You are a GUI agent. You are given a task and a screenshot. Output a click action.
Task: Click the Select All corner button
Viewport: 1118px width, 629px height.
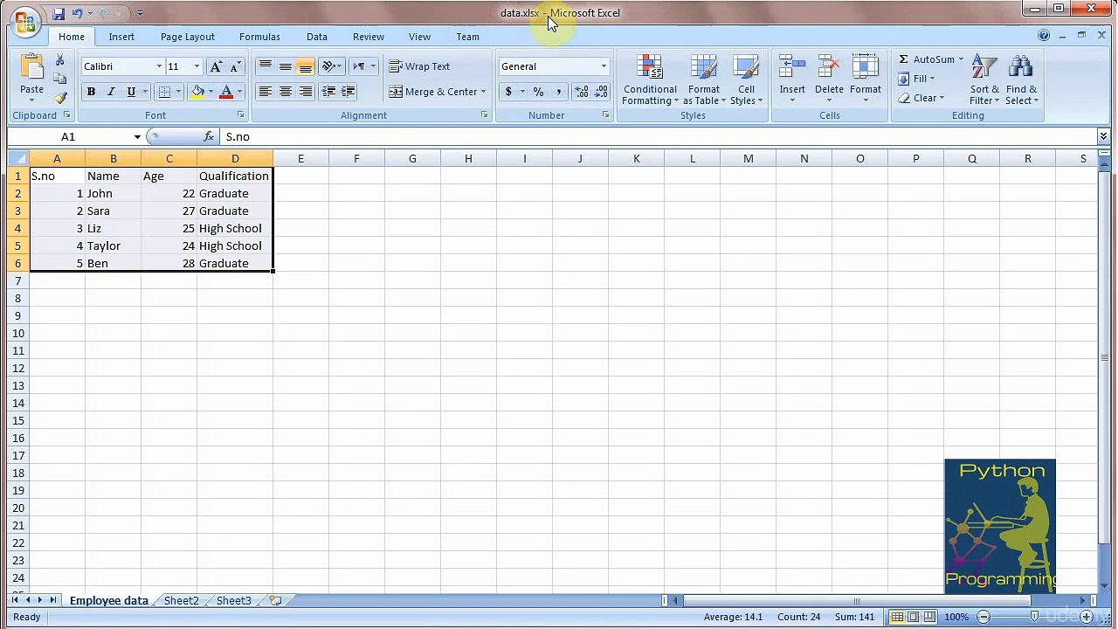click(x=17, y=158)
